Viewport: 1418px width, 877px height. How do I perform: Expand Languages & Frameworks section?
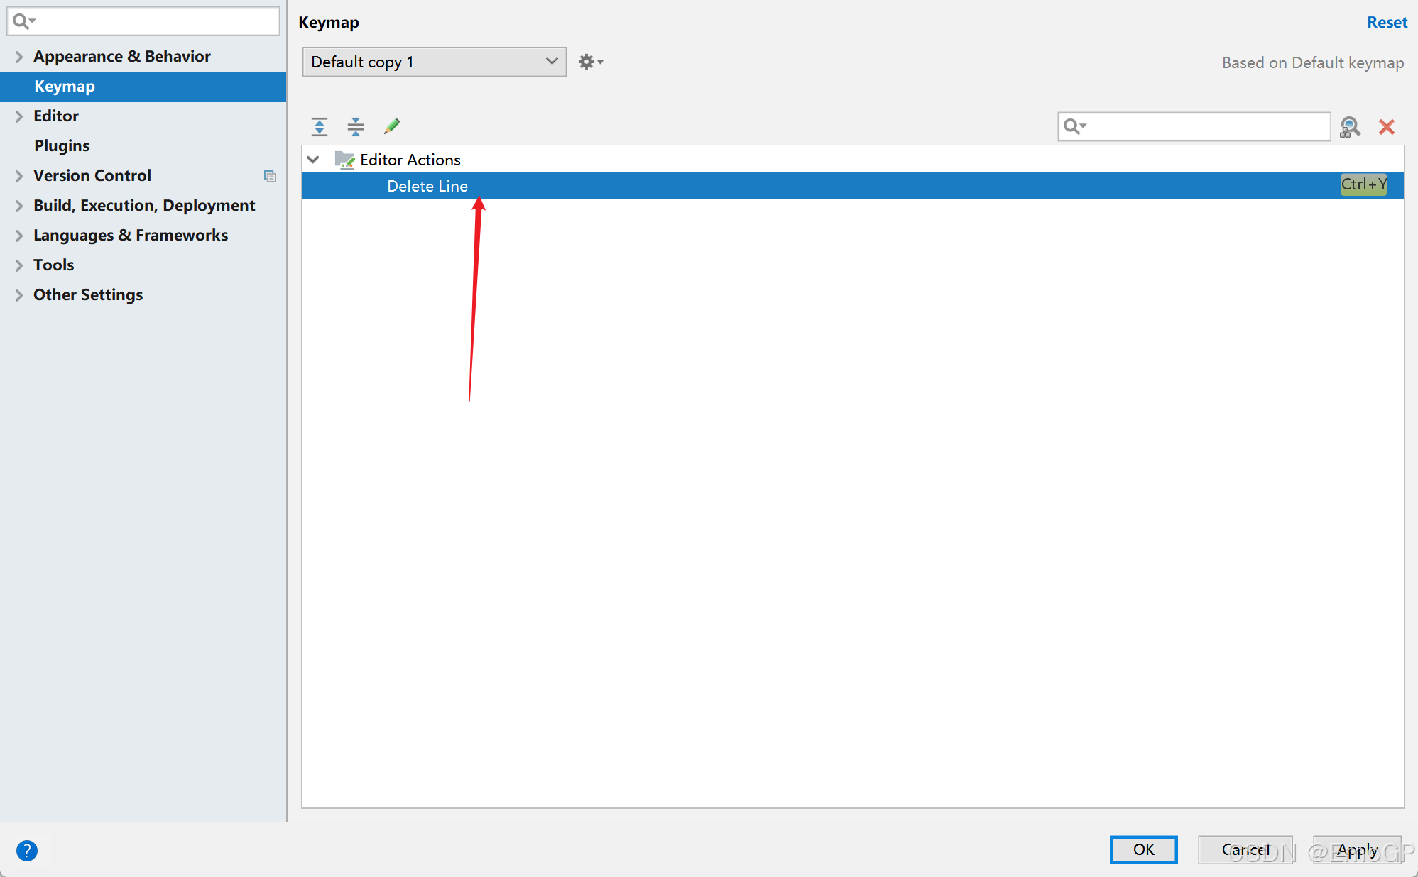(19, 236)
